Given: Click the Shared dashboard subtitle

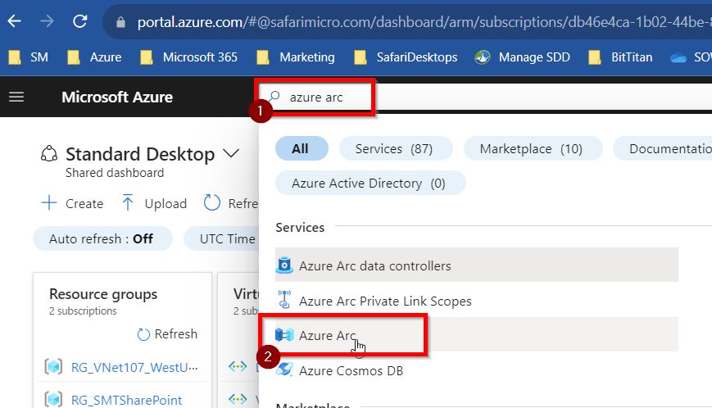Looking at the screenshot, I should (115, 173).
